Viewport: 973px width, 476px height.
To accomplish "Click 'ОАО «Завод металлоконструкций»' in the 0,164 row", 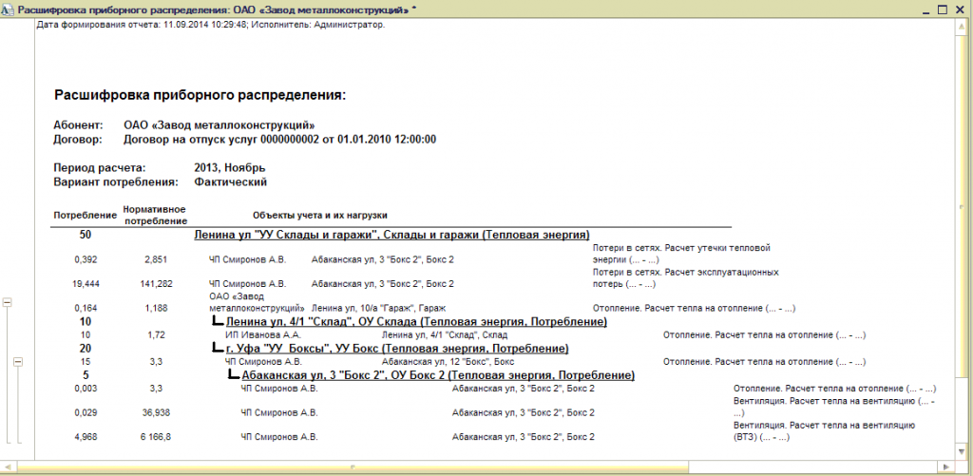I will tap(257, 301).
